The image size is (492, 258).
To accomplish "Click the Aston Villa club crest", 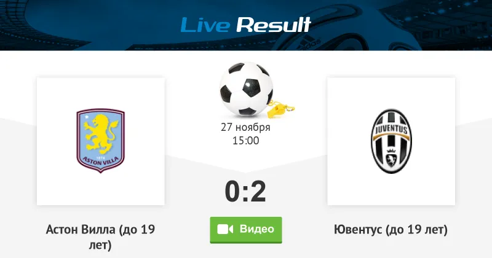I will point(101,141).
